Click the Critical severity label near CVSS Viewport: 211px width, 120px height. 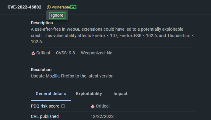(x=43, y=53)
